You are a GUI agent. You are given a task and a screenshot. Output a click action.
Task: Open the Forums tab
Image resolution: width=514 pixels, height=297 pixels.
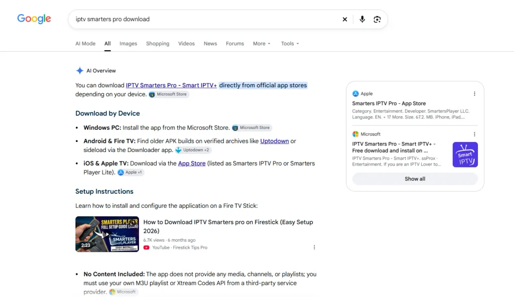tap(235, 44)
